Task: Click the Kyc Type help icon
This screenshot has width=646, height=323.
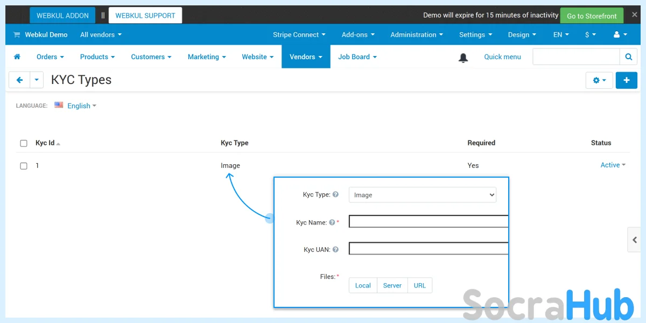Action: click(x=335, y=194)
